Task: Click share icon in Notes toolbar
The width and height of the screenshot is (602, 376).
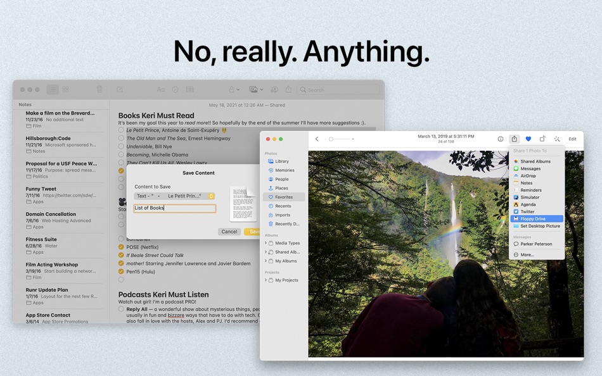Action: point(288,89)
